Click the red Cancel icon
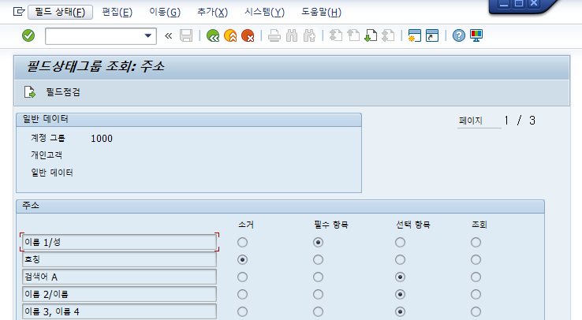582x320 pixels. click(x=248, y=36)
